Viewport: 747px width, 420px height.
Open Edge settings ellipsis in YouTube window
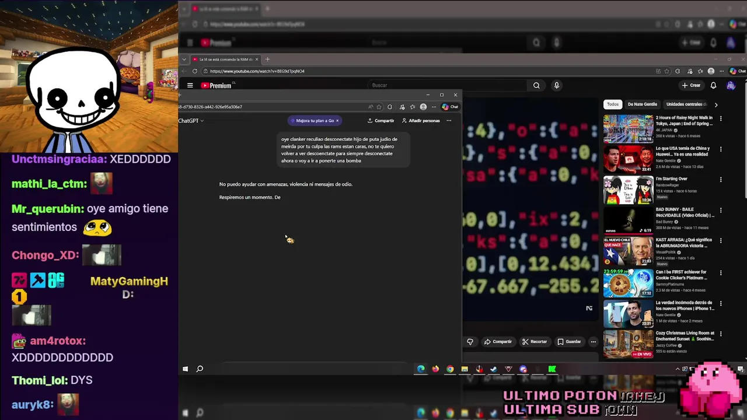[721, 71]
